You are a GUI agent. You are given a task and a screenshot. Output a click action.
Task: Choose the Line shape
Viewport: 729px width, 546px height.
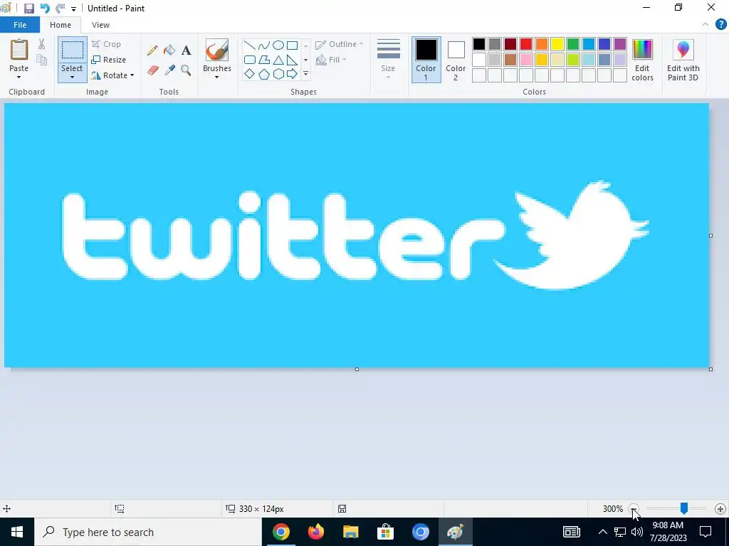(250, 45)
